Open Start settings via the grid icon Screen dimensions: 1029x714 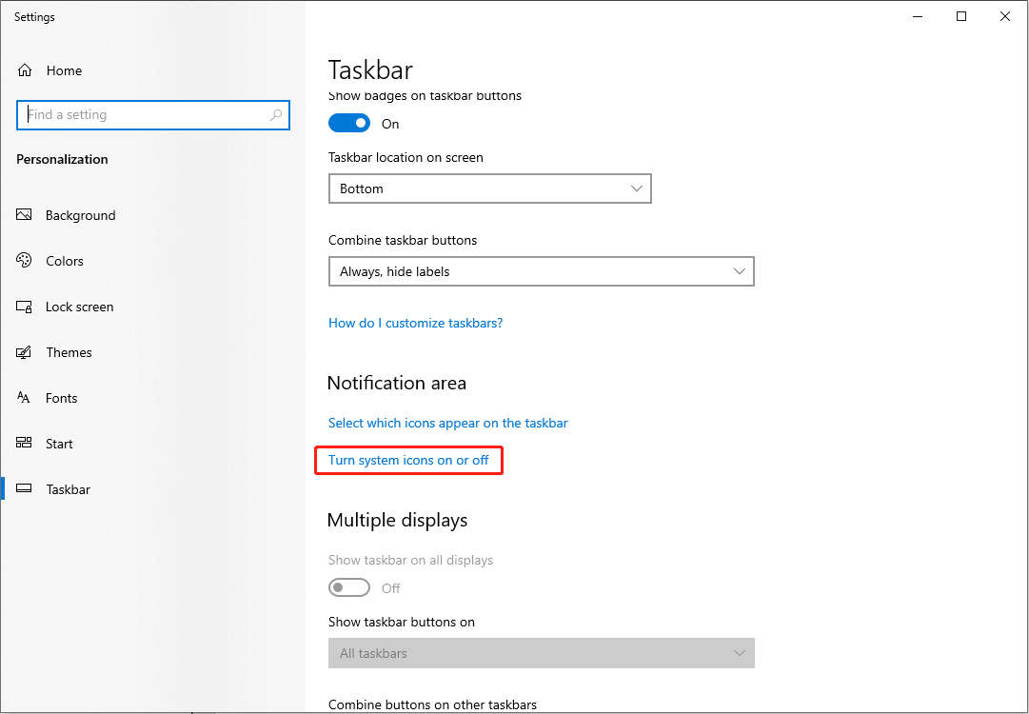pos(24,444)
